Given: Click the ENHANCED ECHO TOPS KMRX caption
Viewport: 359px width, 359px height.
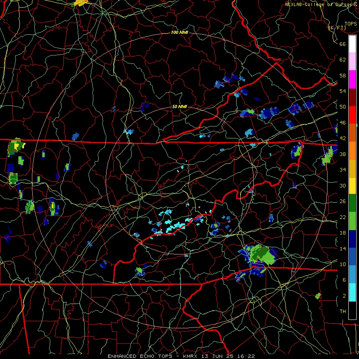Looking at the screenshot, I should [181, 356].
